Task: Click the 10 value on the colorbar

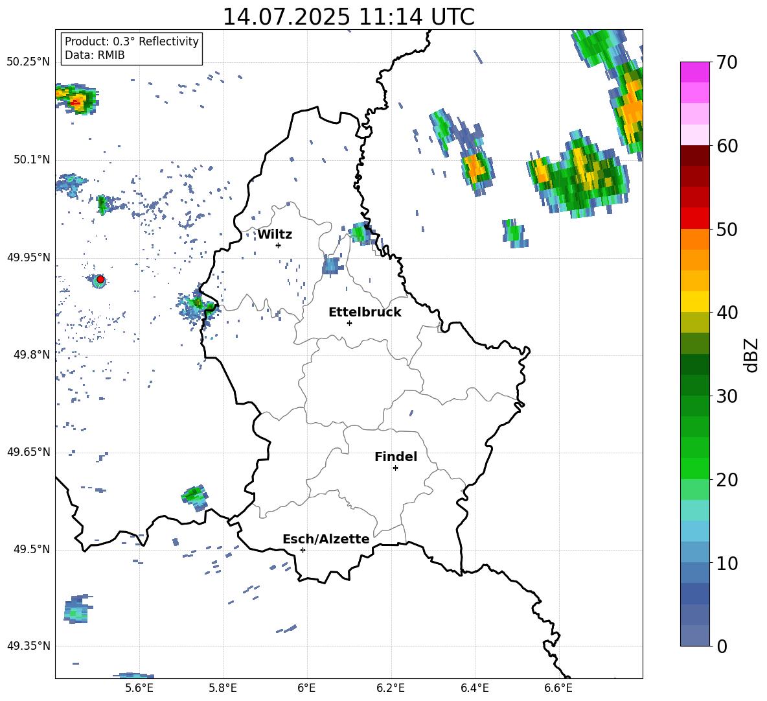Action: click(x=727, y=564)
